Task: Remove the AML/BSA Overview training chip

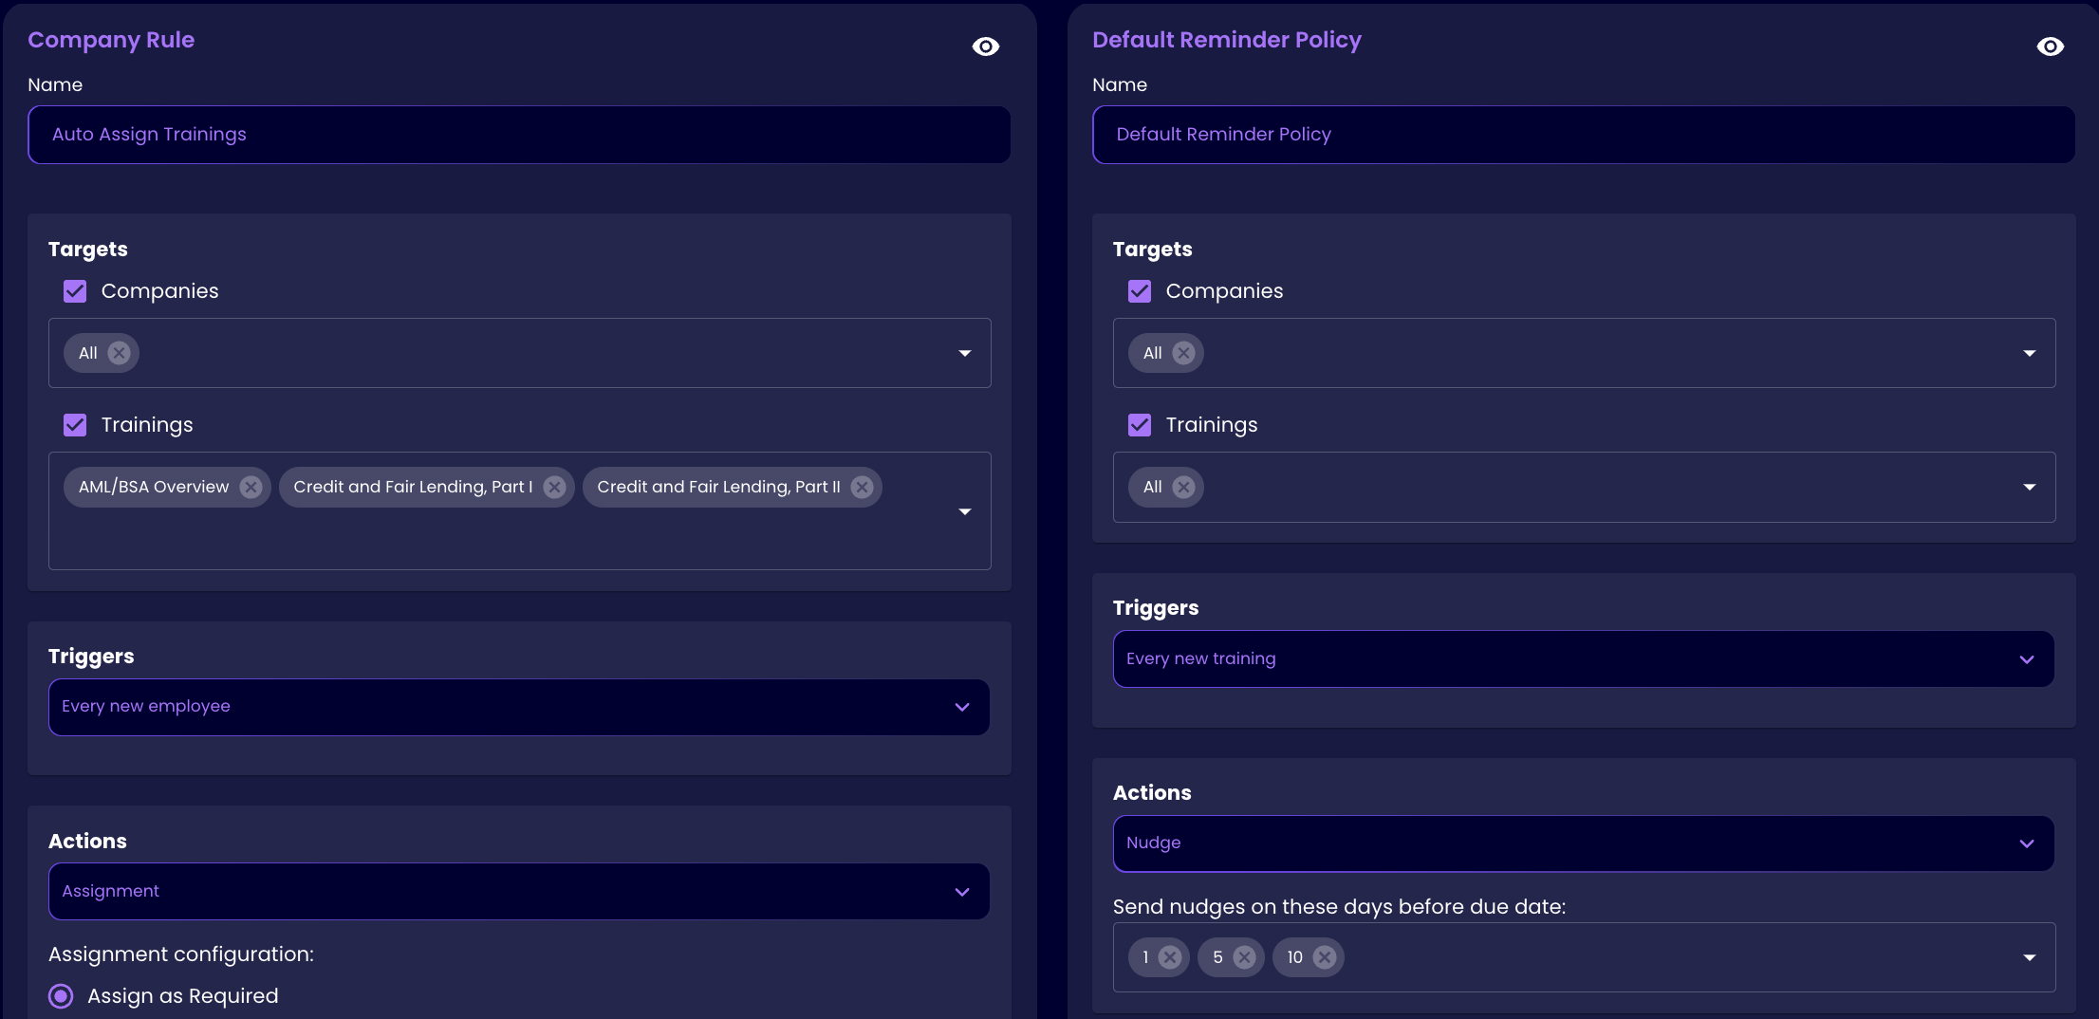Action: pyautogui.click(x=251, y=487)
